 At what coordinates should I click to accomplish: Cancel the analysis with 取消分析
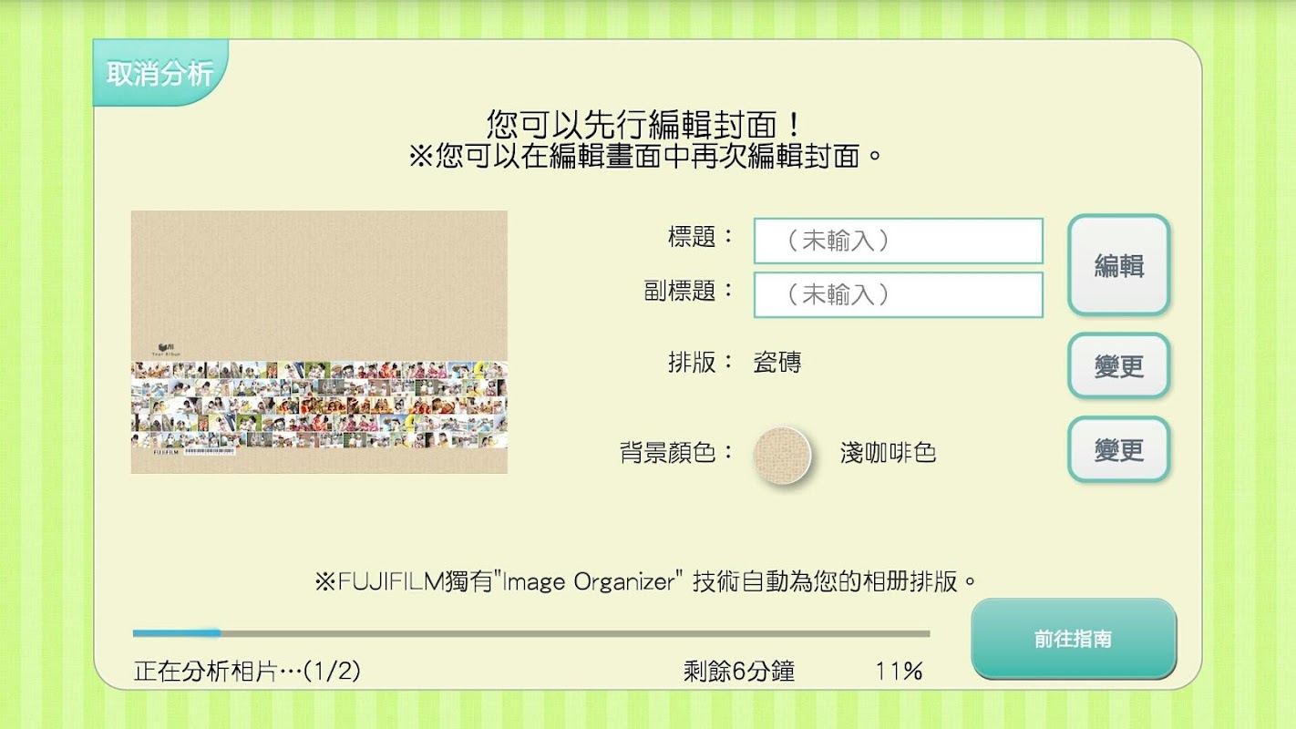(159, 73)
